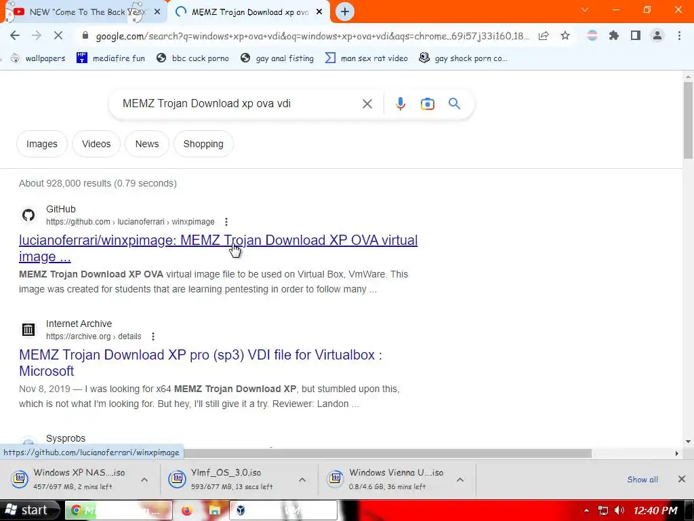Open the mediafire fun bookmark
694x521 pixels.
click(x=110, y=58)
